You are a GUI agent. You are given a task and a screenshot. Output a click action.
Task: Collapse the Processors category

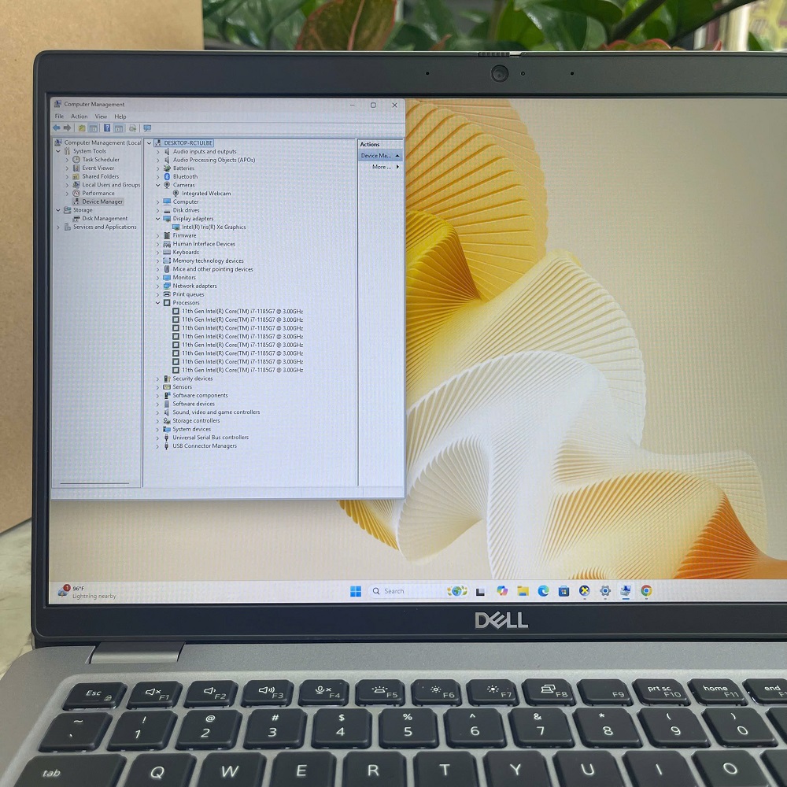157,303
